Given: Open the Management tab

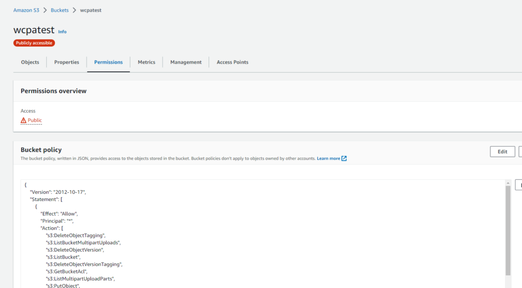Looking at the screenshot, I should pos(186,62).
